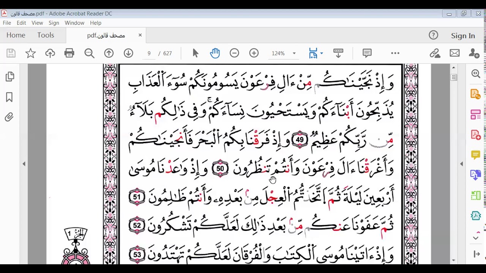The height and width of the screenshot is (273, 486).
Task: Click the page number input field
Action: (x=149, y=53)
